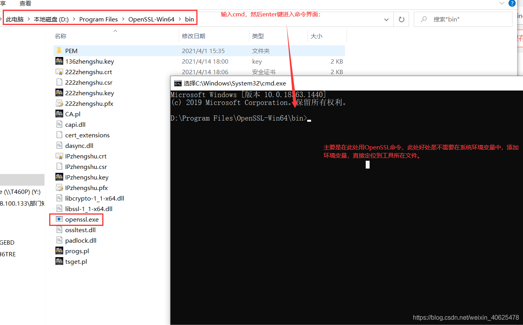Click the search magnifier icon
523x325 pixels.
tap(424, 19)
